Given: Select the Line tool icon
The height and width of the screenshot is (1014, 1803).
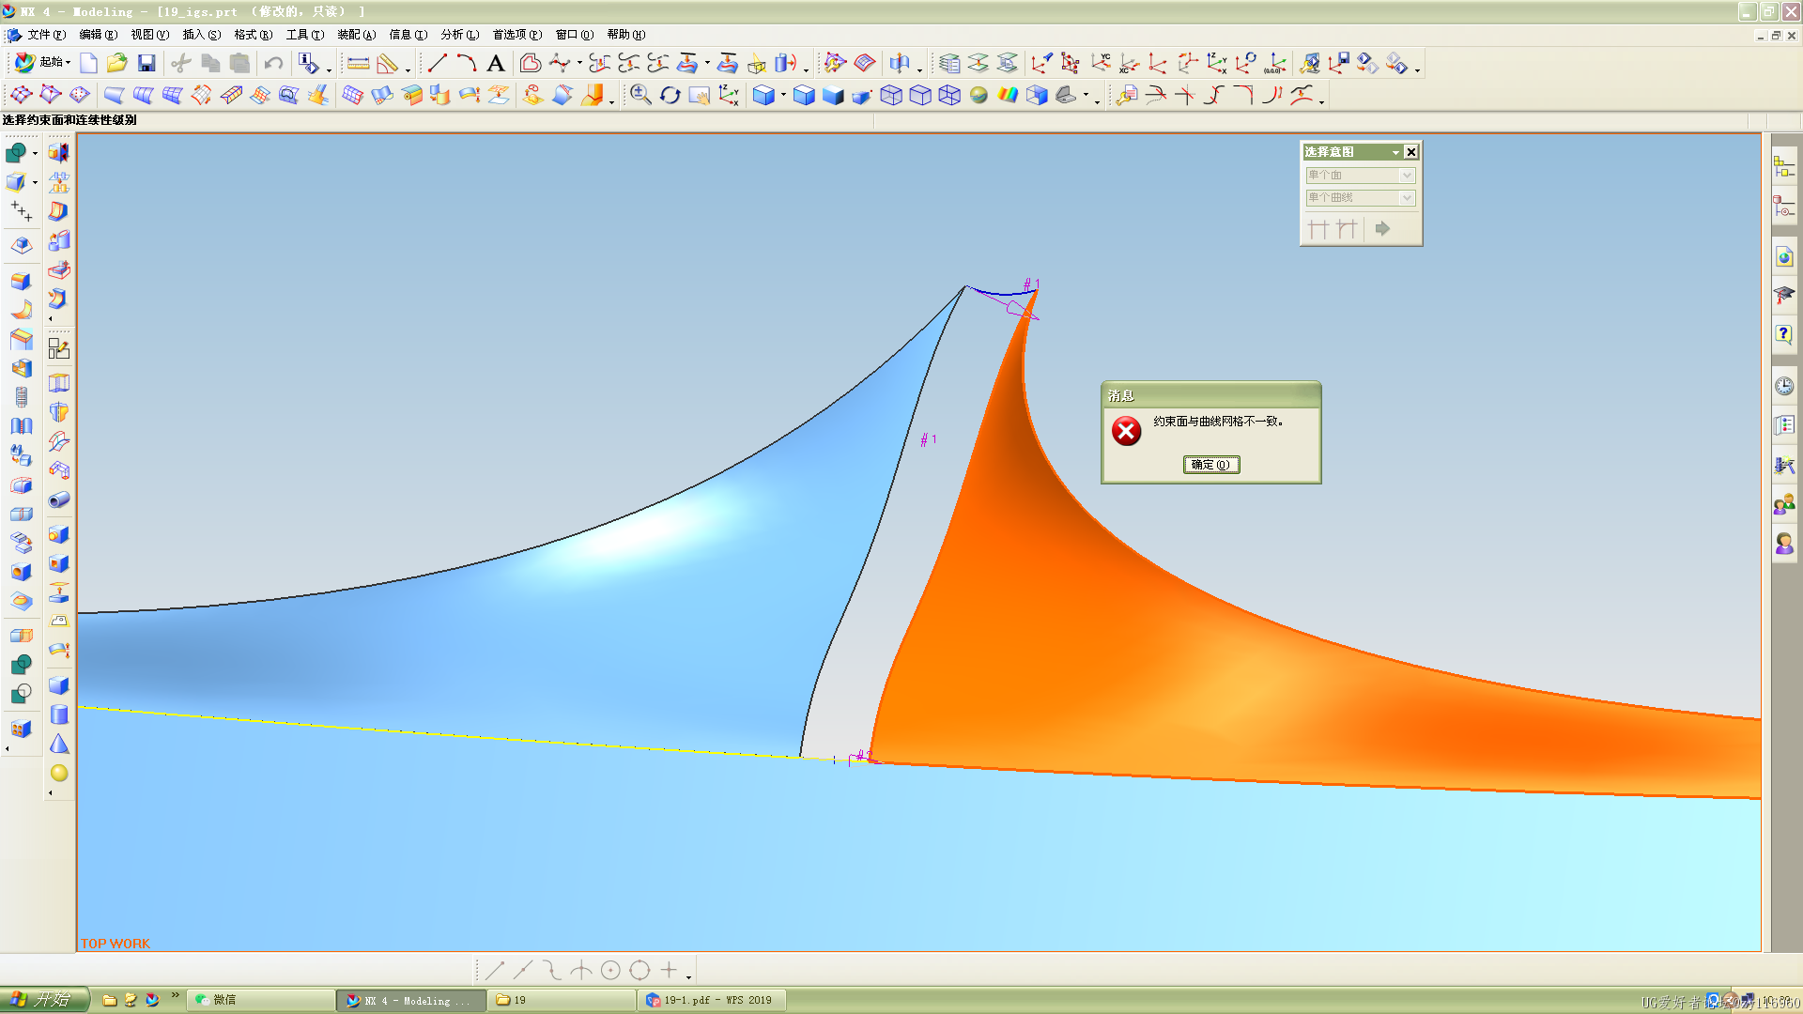Looking at the screenshot, I should pyautogui.click(x=438, y=63).
